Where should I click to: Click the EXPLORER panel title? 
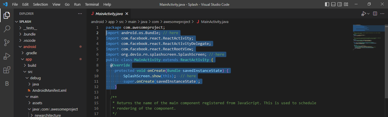coord(26,14)
